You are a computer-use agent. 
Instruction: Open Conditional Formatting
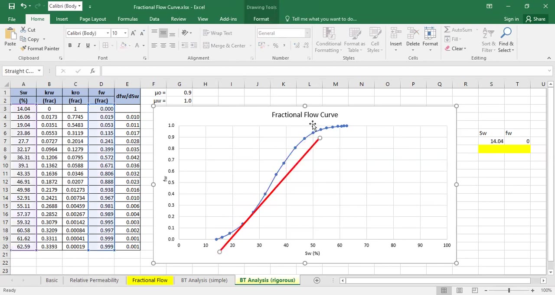pos(328,40)
